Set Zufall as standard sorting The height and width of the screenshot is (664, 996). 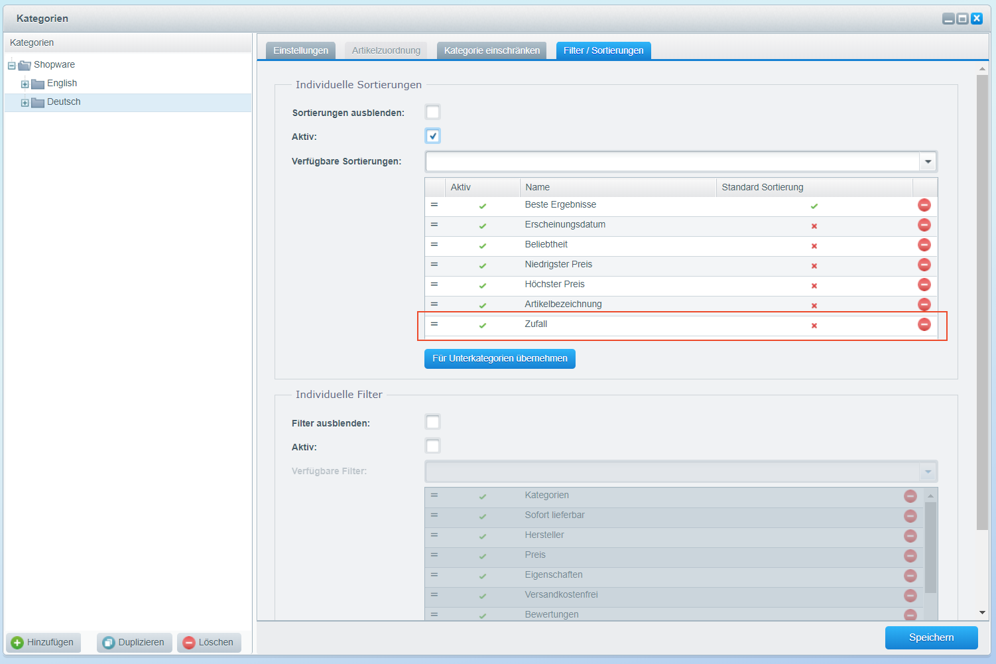pos(814,326)
